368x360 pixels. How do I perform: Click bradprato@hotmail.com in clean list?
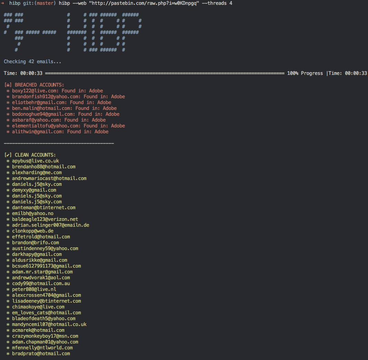pos(41,355)
